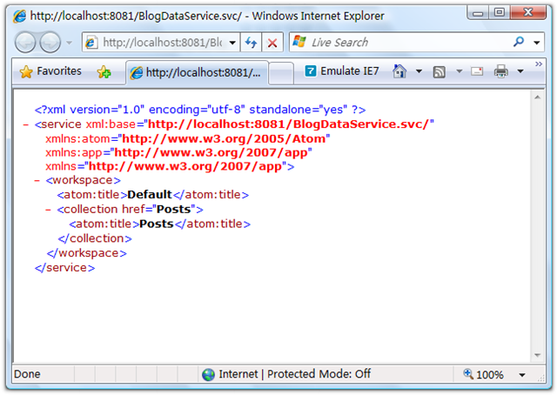557x395 pixels.
Task: Click the Back navigation arrow
Action: click(26, 43)
